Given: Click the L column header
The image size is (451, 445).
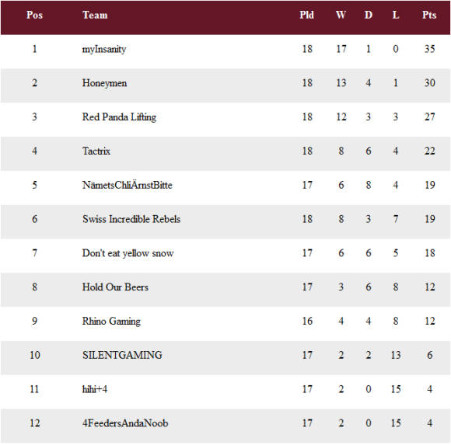Looking at the screenshot, I should coord(396,15).
